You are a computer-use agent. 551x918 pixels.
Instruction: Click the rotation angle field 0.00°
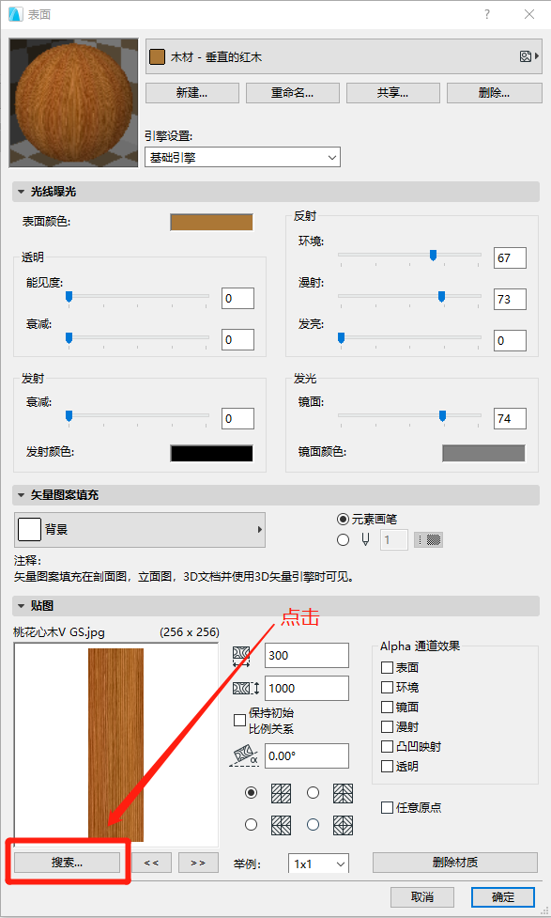pos(307,755)
